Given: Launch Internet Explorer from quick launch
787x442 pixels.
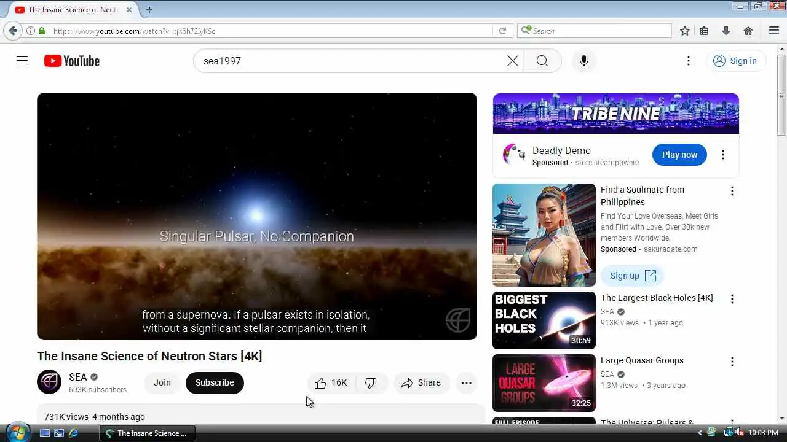Looking at the screenshot, I should pyautogui.click(x=74, y=433).
